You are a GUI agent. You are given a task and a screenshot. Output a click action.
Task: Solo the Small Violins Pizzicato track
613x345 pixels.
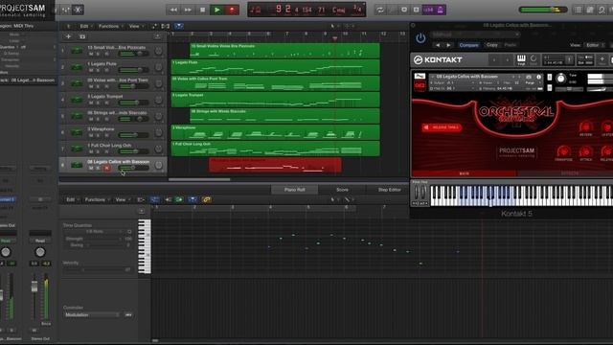[98, 54]
